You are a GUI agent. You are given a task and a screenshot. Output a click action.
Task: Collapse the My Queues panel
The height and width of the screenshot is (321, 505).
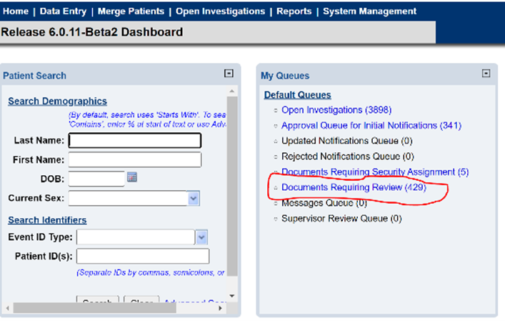point(486,74)
